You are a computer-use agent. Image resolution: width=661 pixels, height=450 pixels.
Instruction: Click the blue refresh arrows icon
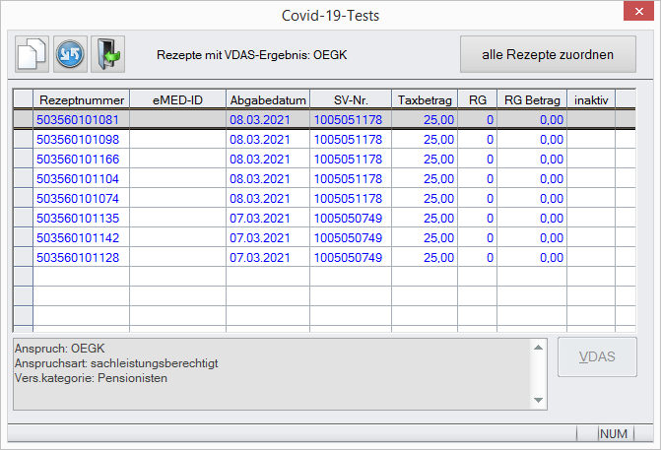pos(69,54)
